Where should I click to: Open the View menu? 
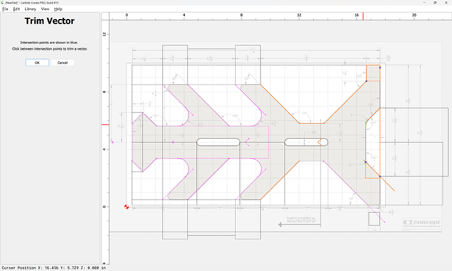(x=45, y=9)
